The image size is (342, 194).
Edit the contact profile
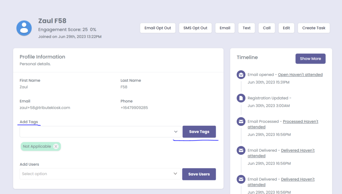[286, 28]
